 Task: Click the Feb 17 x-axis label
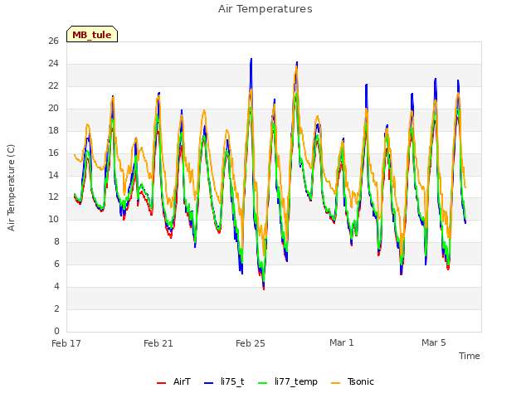[x=66, y=343]
